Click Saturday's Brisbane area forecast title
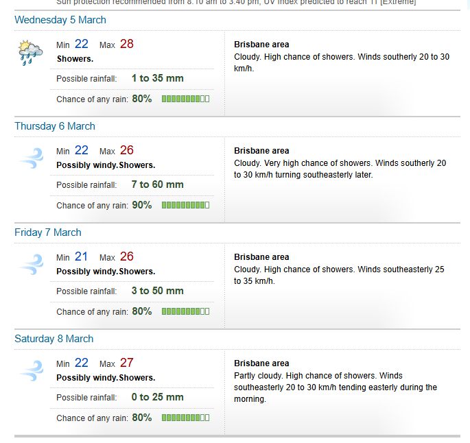This screenshot has width=470, height=443. point(261,363)
